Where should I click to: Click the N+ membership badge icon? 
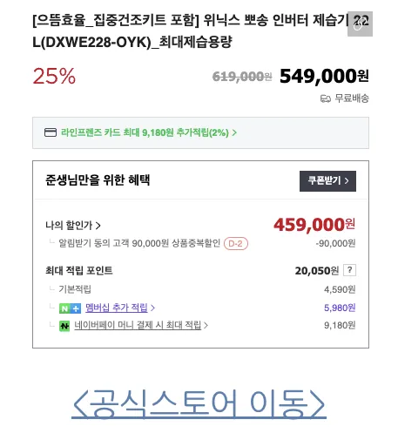click(x=70, y=308)
